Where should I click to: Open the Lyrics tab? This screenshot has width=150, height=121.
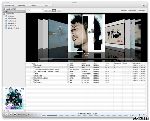click(x=46, y=5)
